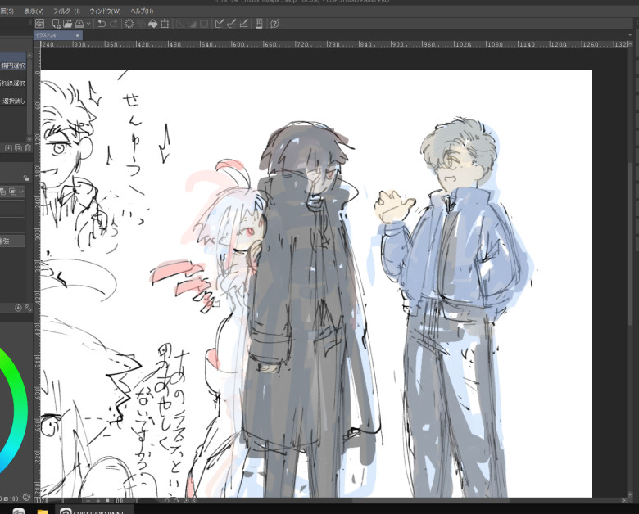Close the イラスト24 canvas tab
The image size is (639, 514).
point(78,35)
